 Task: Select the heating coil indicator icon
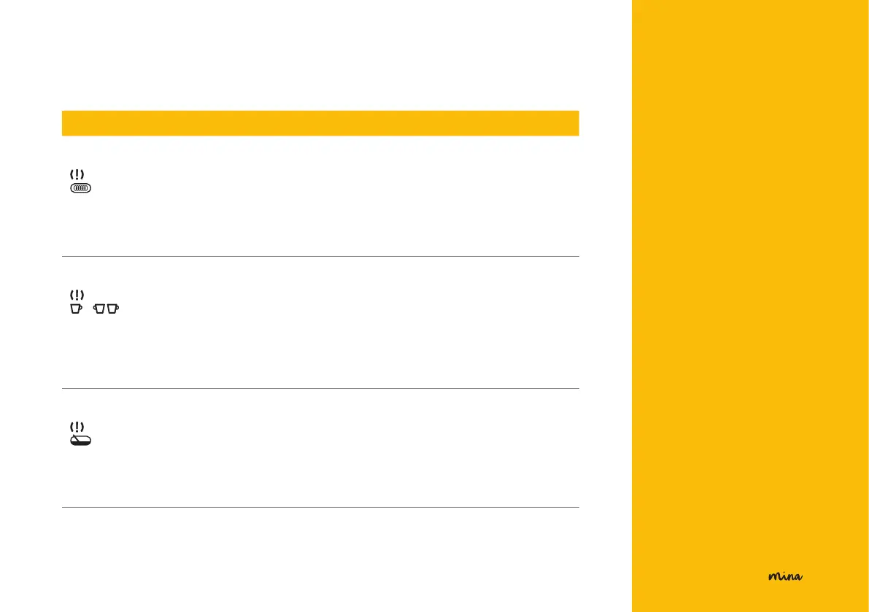tap(80, 188)
